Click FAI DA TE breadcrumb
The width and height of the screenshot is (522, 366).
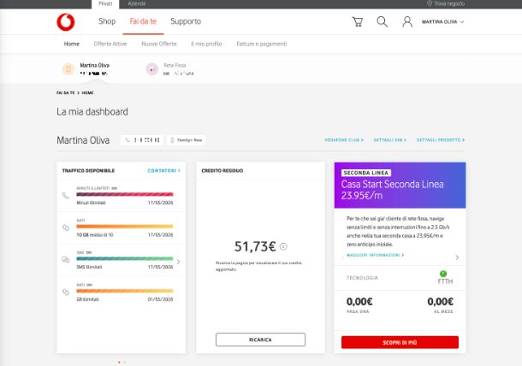click(x=66, y=93)
